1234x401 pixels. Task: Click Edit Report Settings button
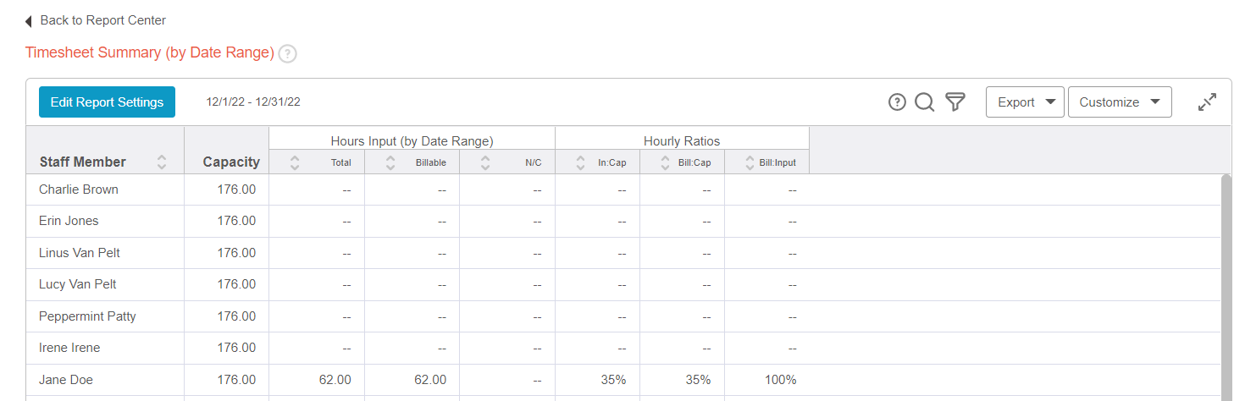pyautogui.click(x=107, y=102)
